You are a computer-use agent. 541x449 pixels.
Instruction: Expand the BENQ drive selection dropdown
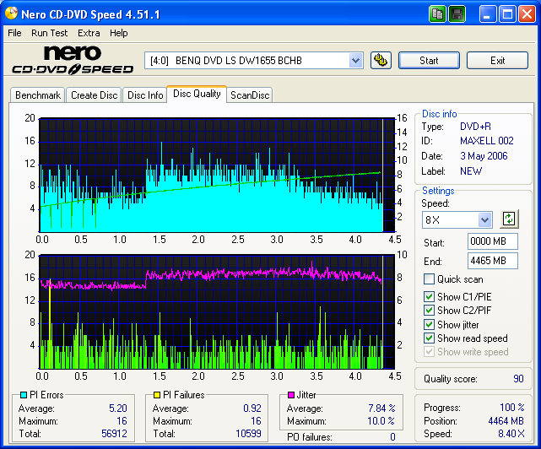coord(355,61)
